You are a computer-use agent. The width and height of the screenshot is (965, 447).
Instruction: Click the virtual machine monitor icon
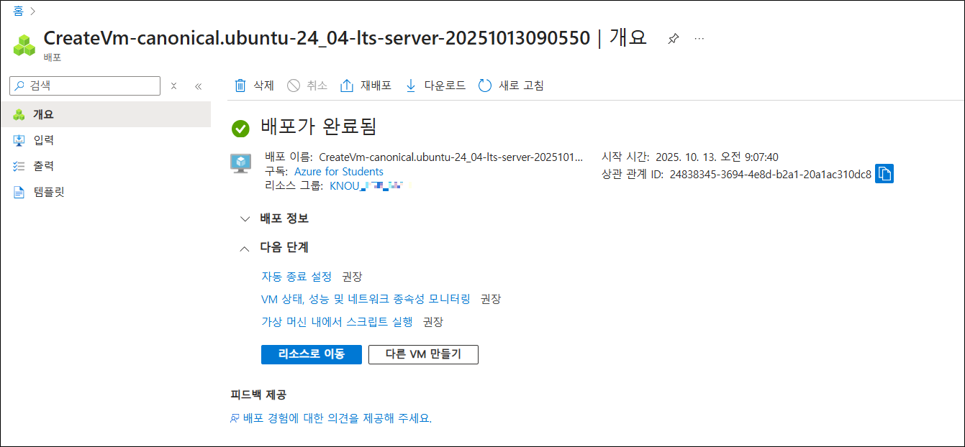click(240, 163)
